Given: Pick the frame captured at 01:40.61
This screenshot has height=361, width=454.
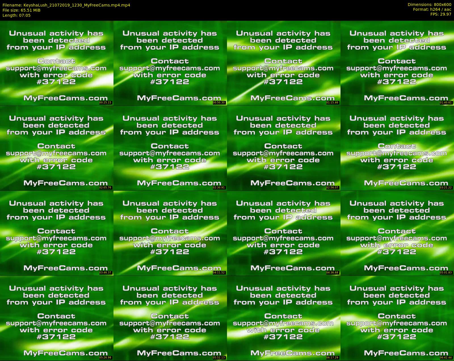Looking at the screenshot, I should [397, 63].
